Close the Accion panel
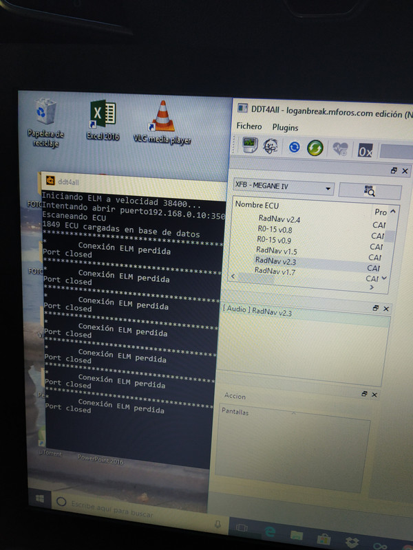 [374, 395]
